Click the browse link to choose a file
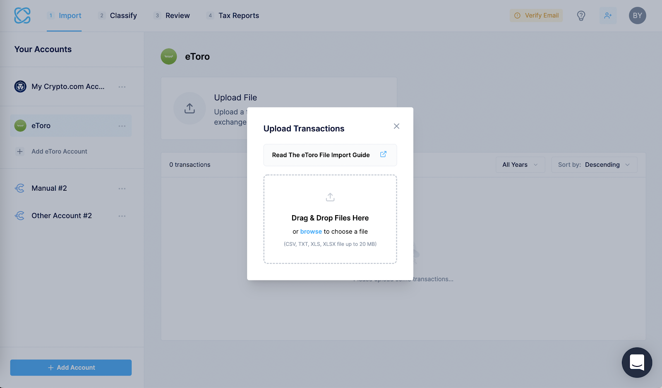The height and width of the screenshot is (388, 662). (311, 232)
